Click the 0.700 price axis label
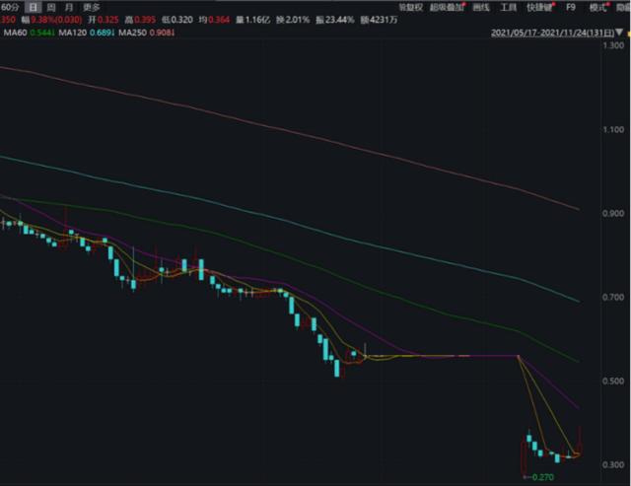 click(613, 298)
